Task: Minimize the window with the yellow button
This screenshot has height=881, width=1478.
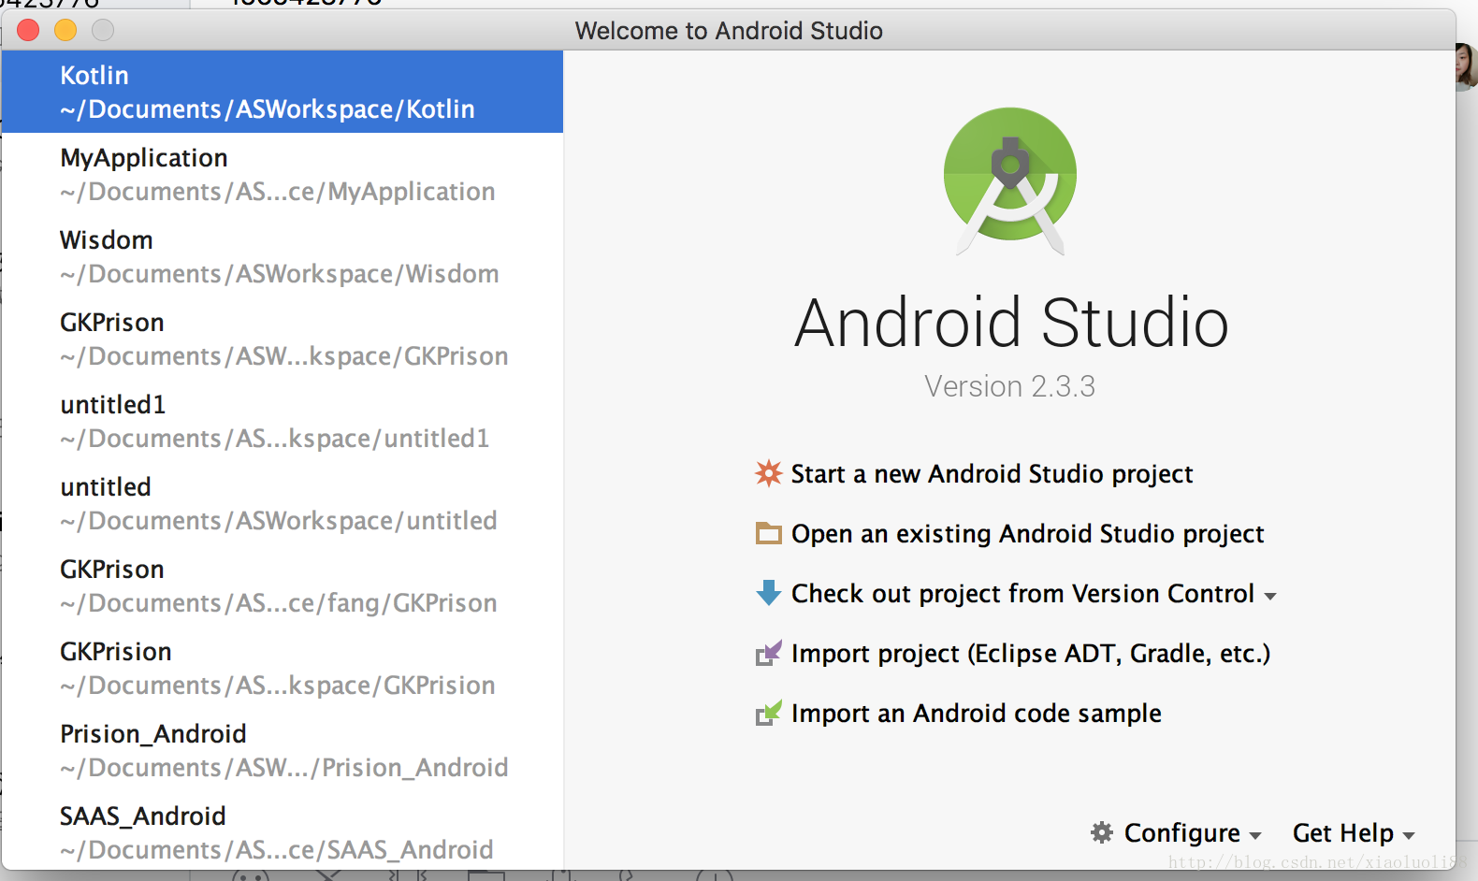Action: (65, 31)
